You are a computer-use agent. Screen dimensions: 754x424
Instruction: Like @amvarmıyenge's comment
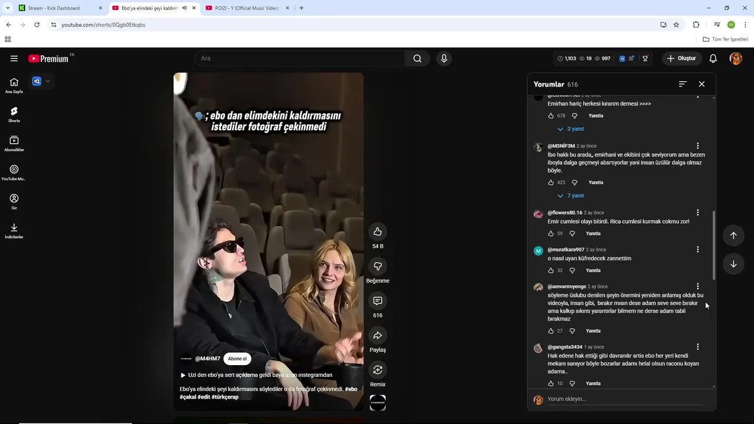[x=551, y=331]
